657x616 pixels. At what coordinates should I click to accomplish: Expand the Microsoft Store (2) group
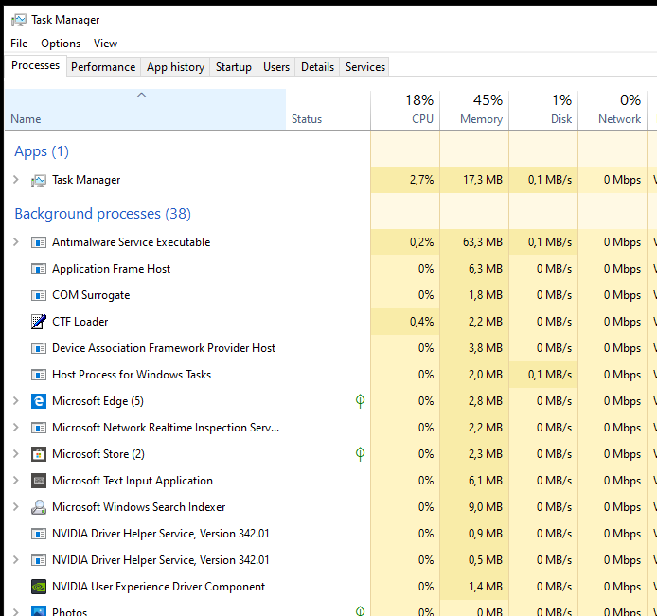click(16, 454)
